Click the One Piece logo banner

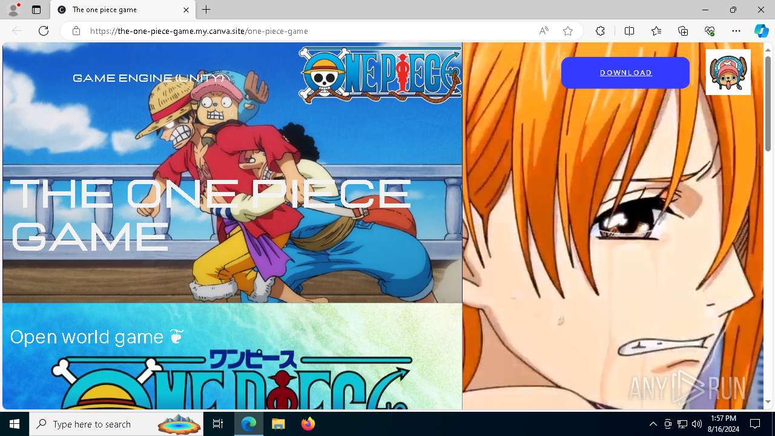[380, 74]
